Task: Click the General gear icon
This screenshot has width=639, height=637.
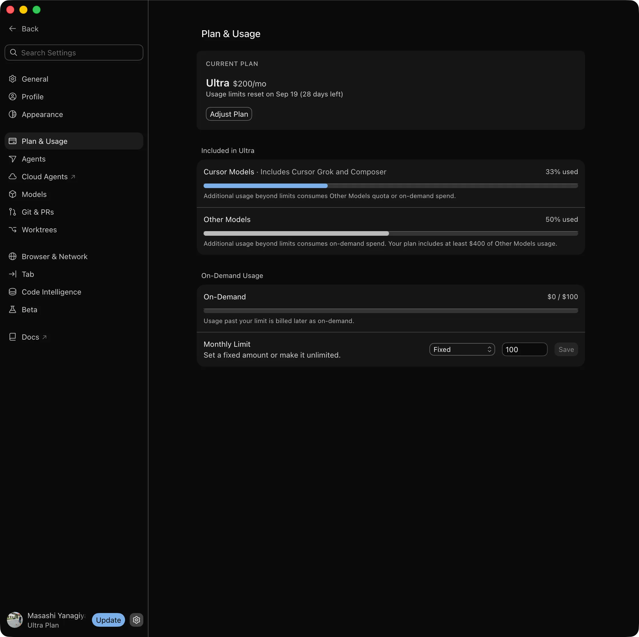Action: (13, 79)
